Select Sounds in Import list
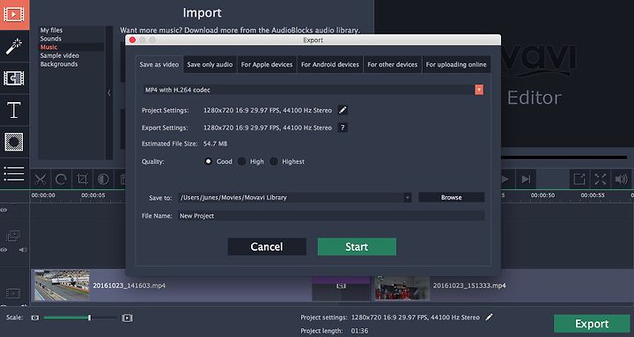 pyautogui.click(x=51, y=39)
